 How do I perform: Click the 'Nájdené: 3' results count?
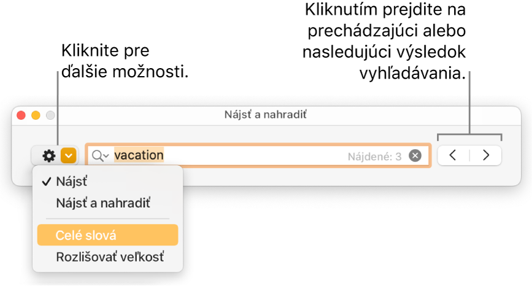373,157
